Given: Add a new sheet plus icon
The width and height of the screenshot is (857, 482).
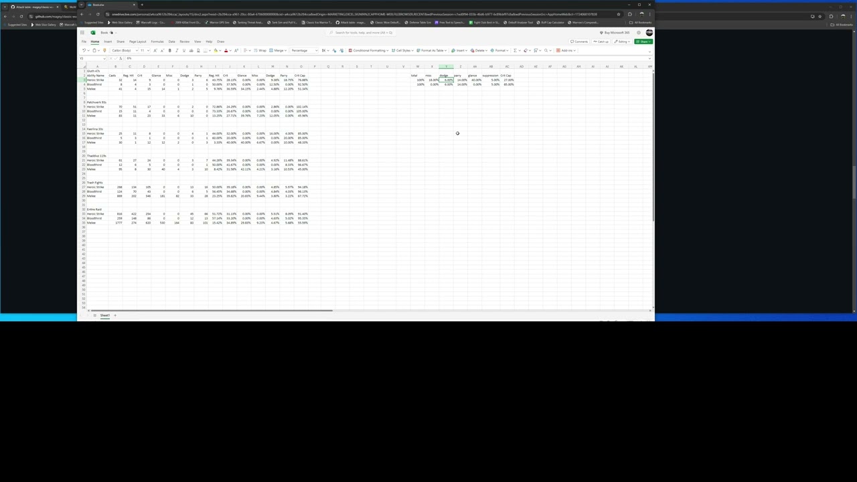Looking at the screenshot, I should point(115,315).
